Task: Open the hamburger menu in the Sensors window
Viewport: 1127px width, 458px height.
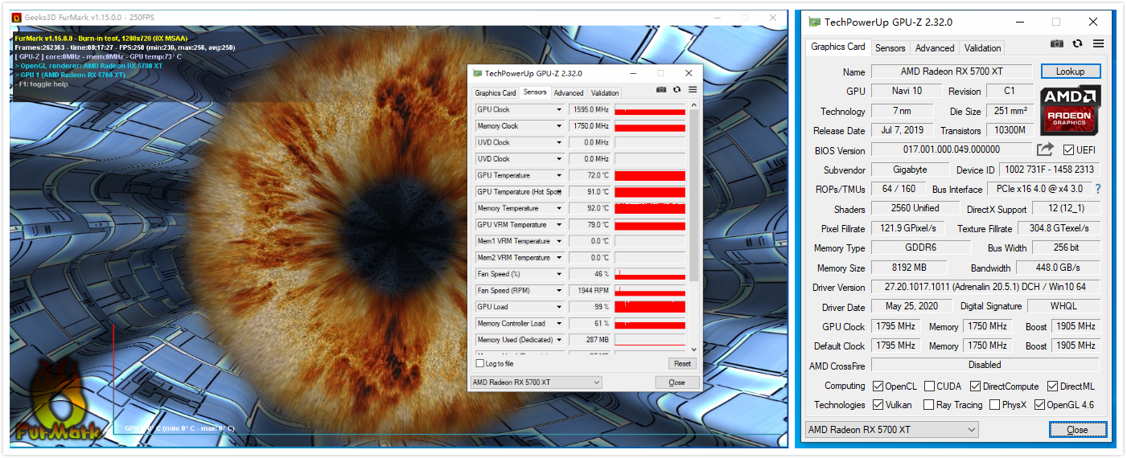Action: point(693,90)
